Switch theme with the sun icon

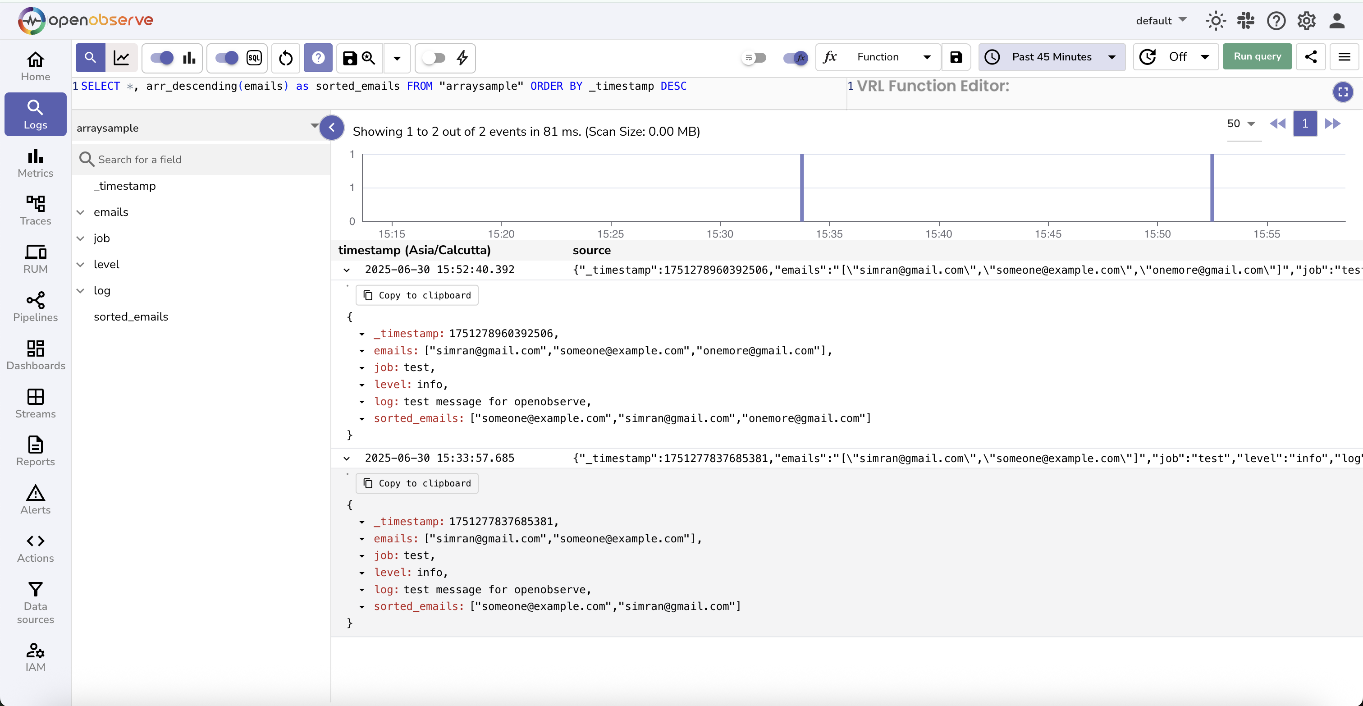click(x=1215, y=21)
